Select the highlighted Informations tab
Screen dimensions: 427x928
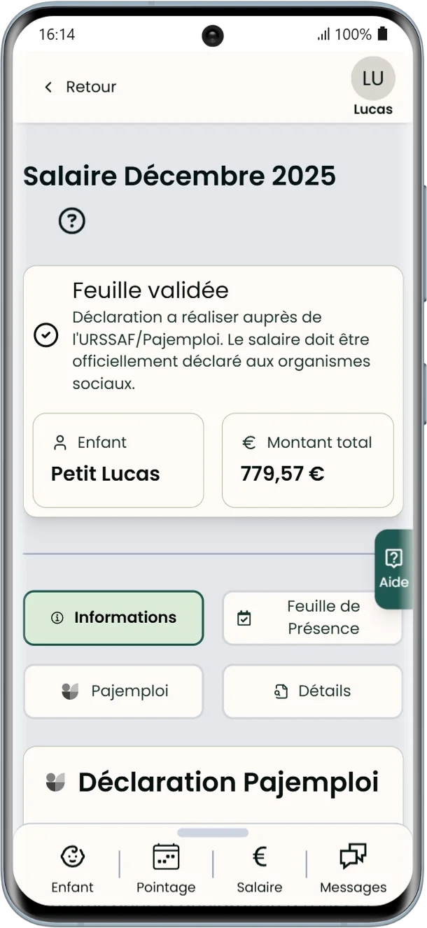(x=113, y=618)
